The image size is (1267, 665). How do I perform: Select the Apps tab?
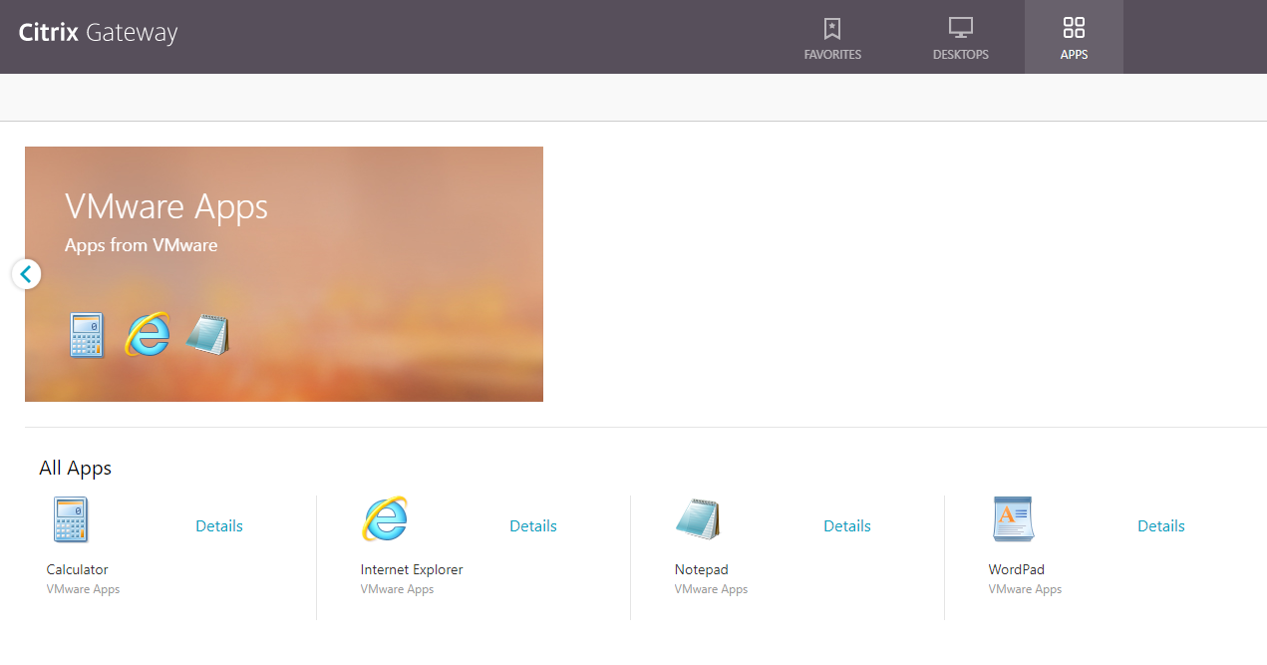pos(1074,37)
